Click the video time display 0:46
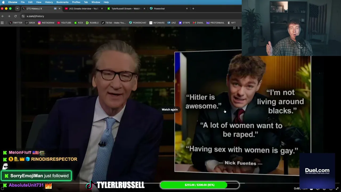The width and height of the screenshot is (341, 192). click(297, 189)
